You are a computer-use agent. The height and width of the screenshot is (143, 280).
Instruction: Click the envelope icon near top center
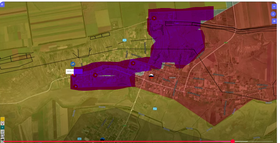[x=125, y=40]
